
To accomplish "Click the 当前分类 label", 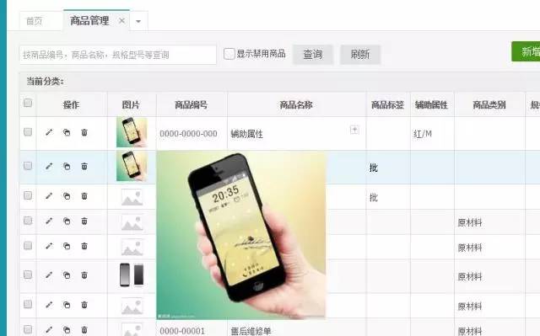I will click(45, 82).
